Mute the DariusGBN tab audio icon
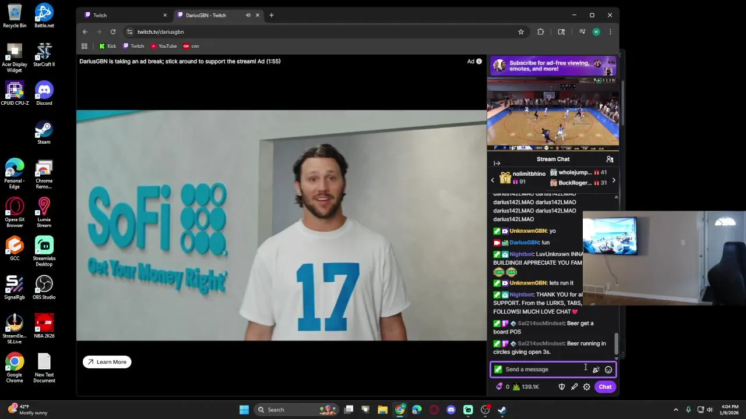Viewport: 746px width, 419px height. tap(248, 15)
